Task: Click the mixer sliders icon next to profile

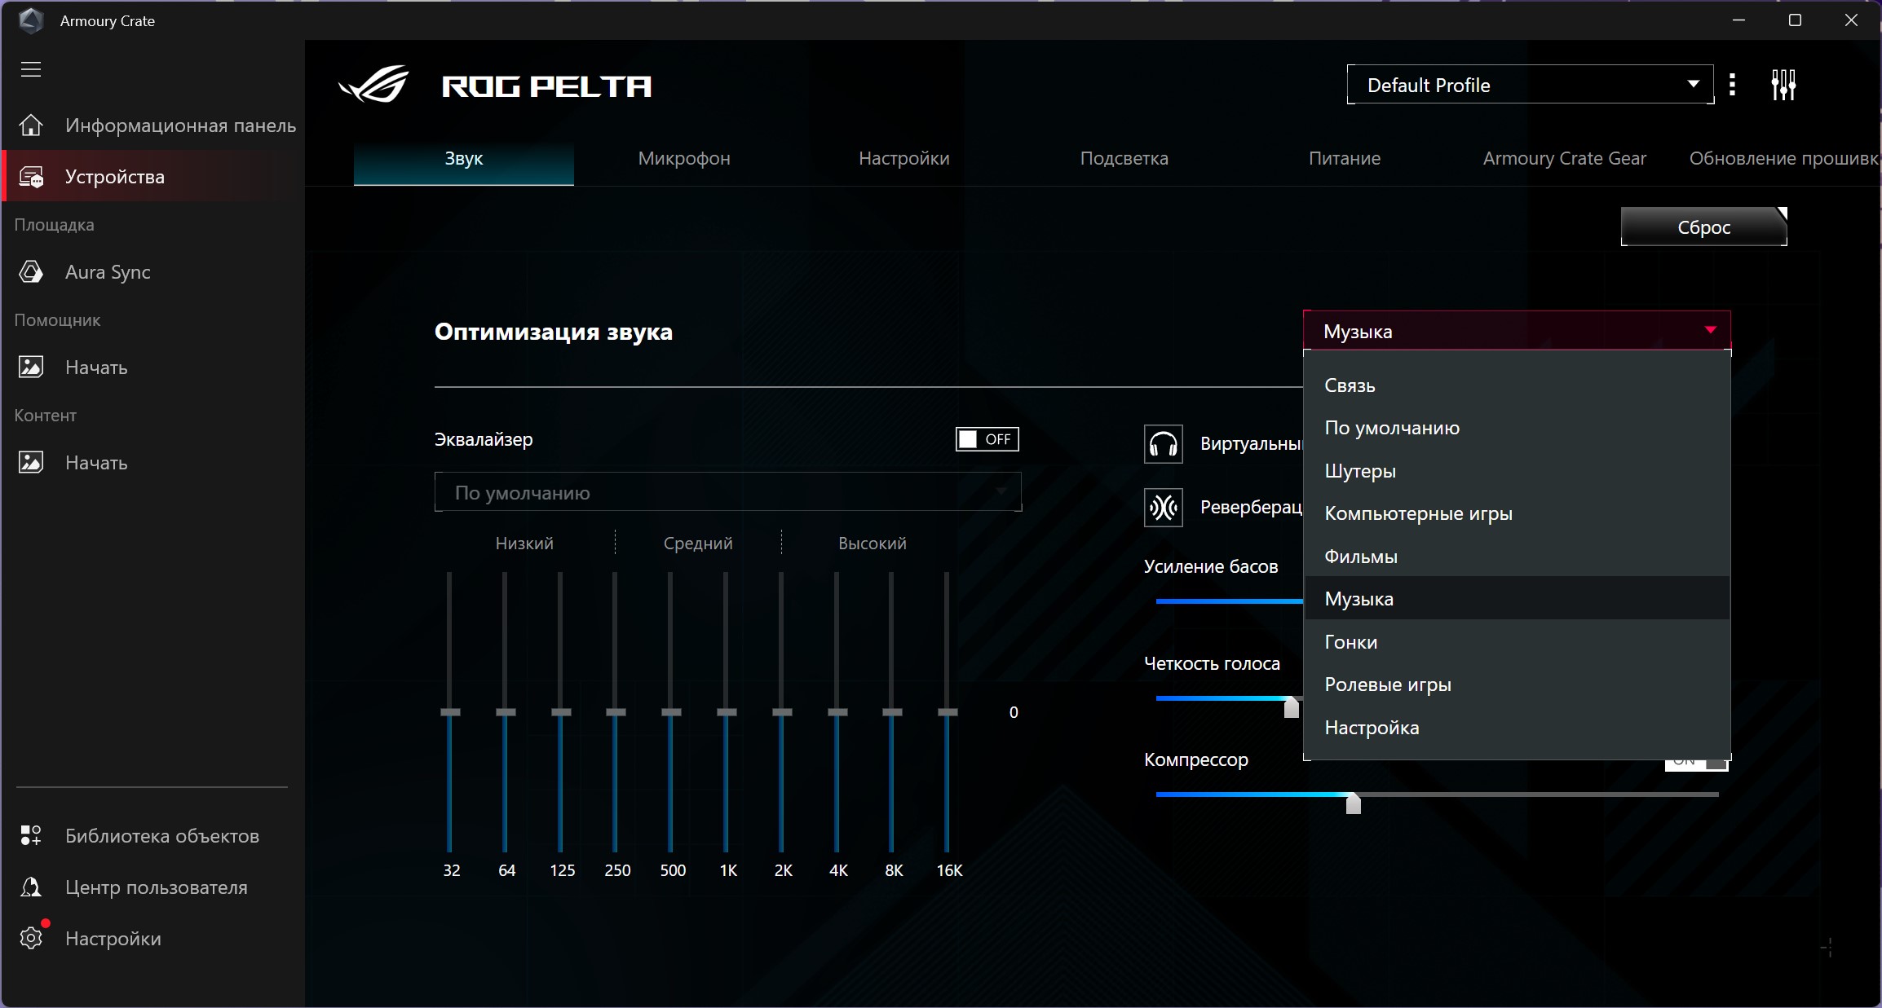Action: [1783, 85]
